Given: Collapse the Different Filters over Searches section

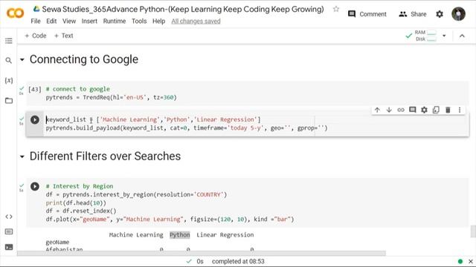Looking at the screenshot, I should pos(22,156).
